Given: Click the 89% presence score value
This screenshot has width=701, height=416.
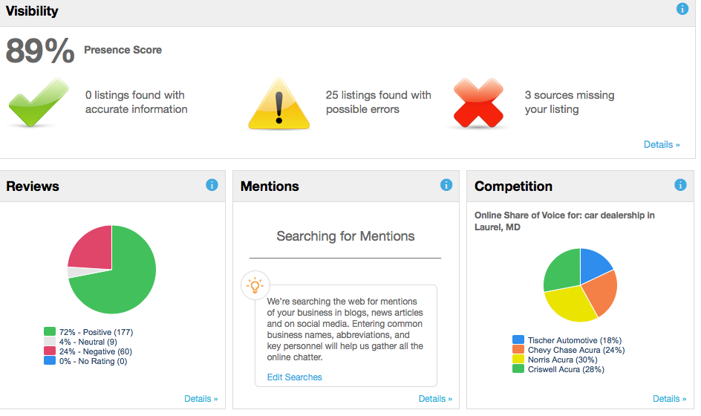Looking at the screenshot, I should (40, 51).
